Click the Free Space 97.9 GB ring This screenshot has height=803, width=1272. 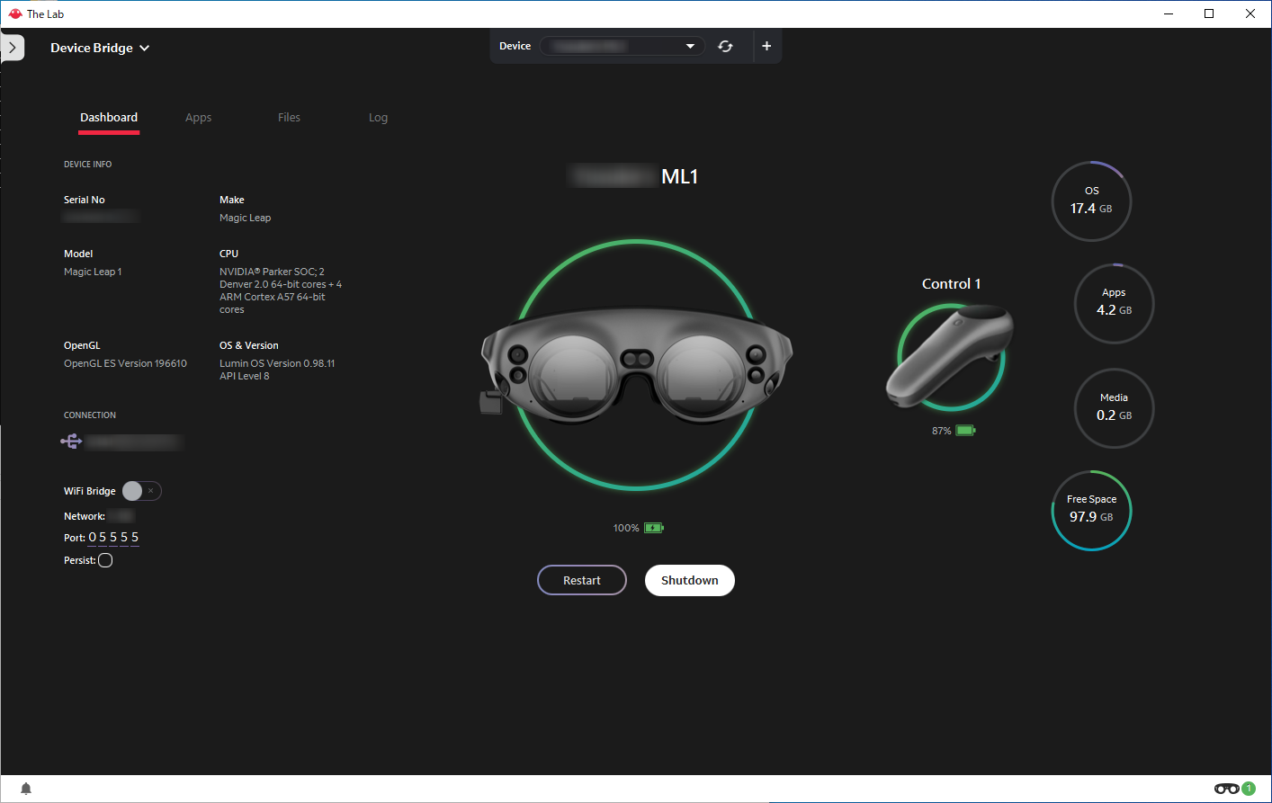click(x=1091, y=510)
